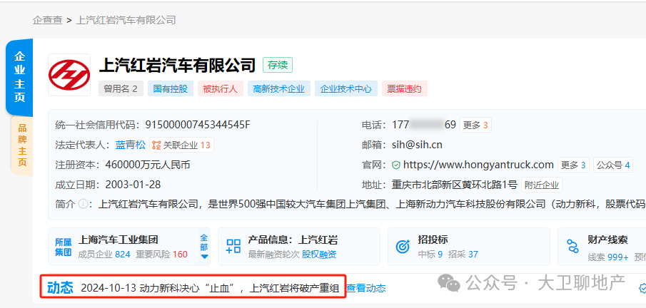
Task: Click 招采 37 count
Action: click(463, 255)
